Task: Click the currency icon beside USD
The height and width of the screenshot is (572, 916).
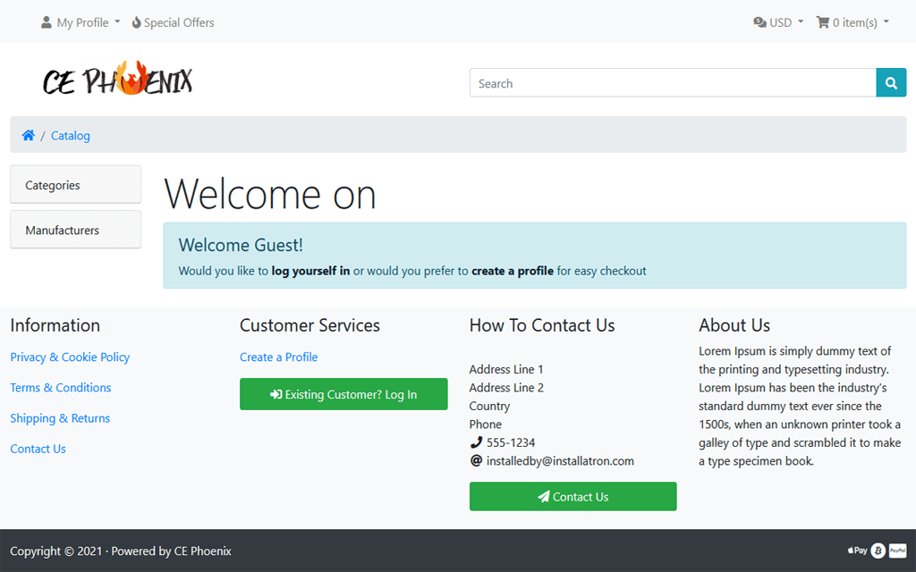Action: [759, 22]
